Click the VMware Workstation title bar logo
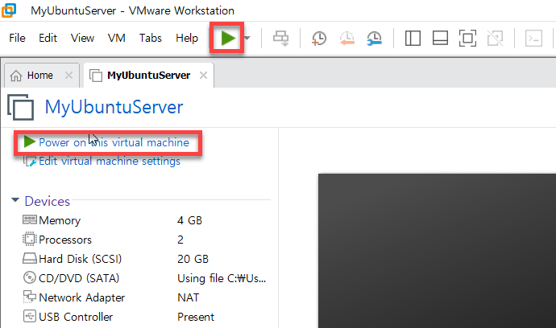 pos(9,10)
